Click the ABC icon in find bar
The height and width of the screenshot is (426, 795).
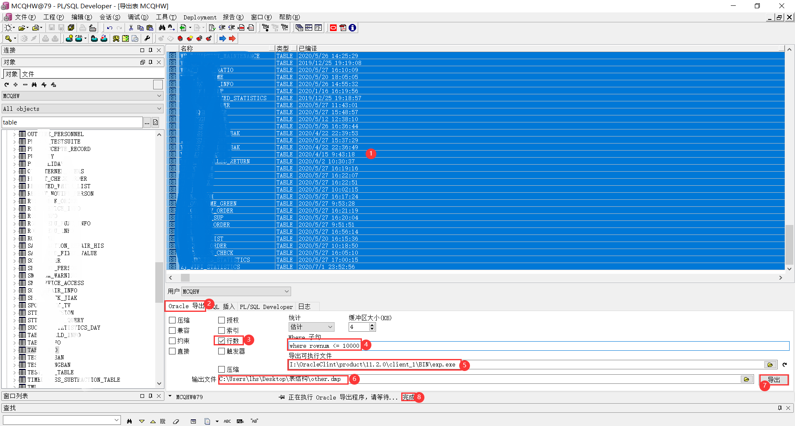pos(227,421)
